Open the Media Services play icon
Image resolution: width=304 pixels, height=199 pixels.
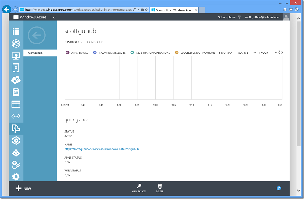point(16,141)
